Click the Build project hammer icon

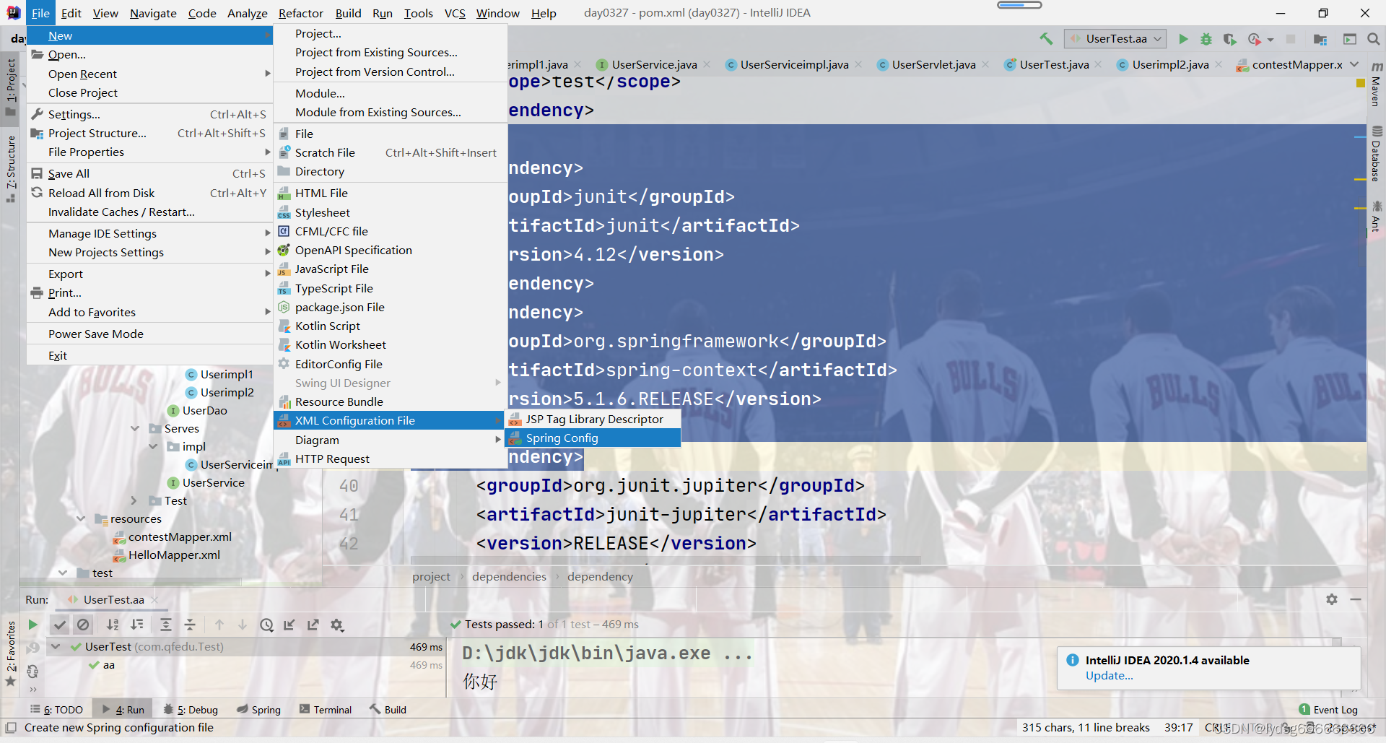(1045, 39)
